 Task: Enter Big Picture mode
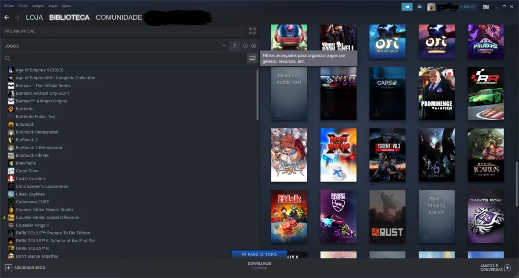[486, 7]
